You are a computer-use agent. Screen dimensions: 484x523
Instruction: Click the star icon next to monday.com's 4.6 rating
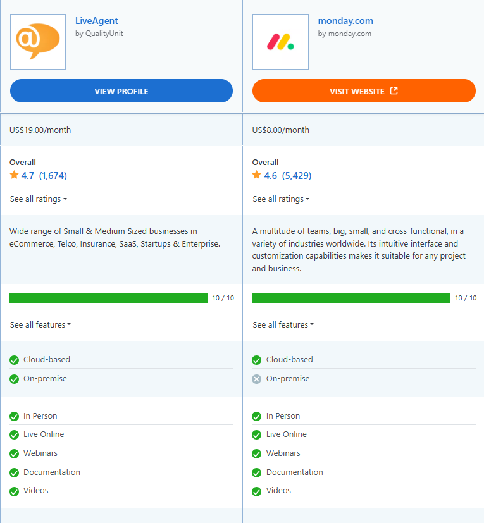tap(256, 175)
